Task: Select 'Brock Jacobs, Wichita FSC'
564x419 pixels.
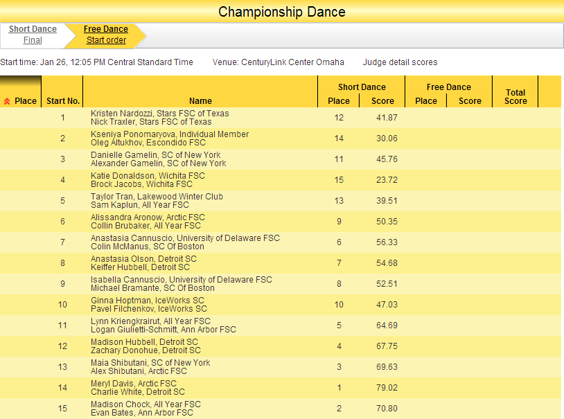Action: (x=142, y=184)
